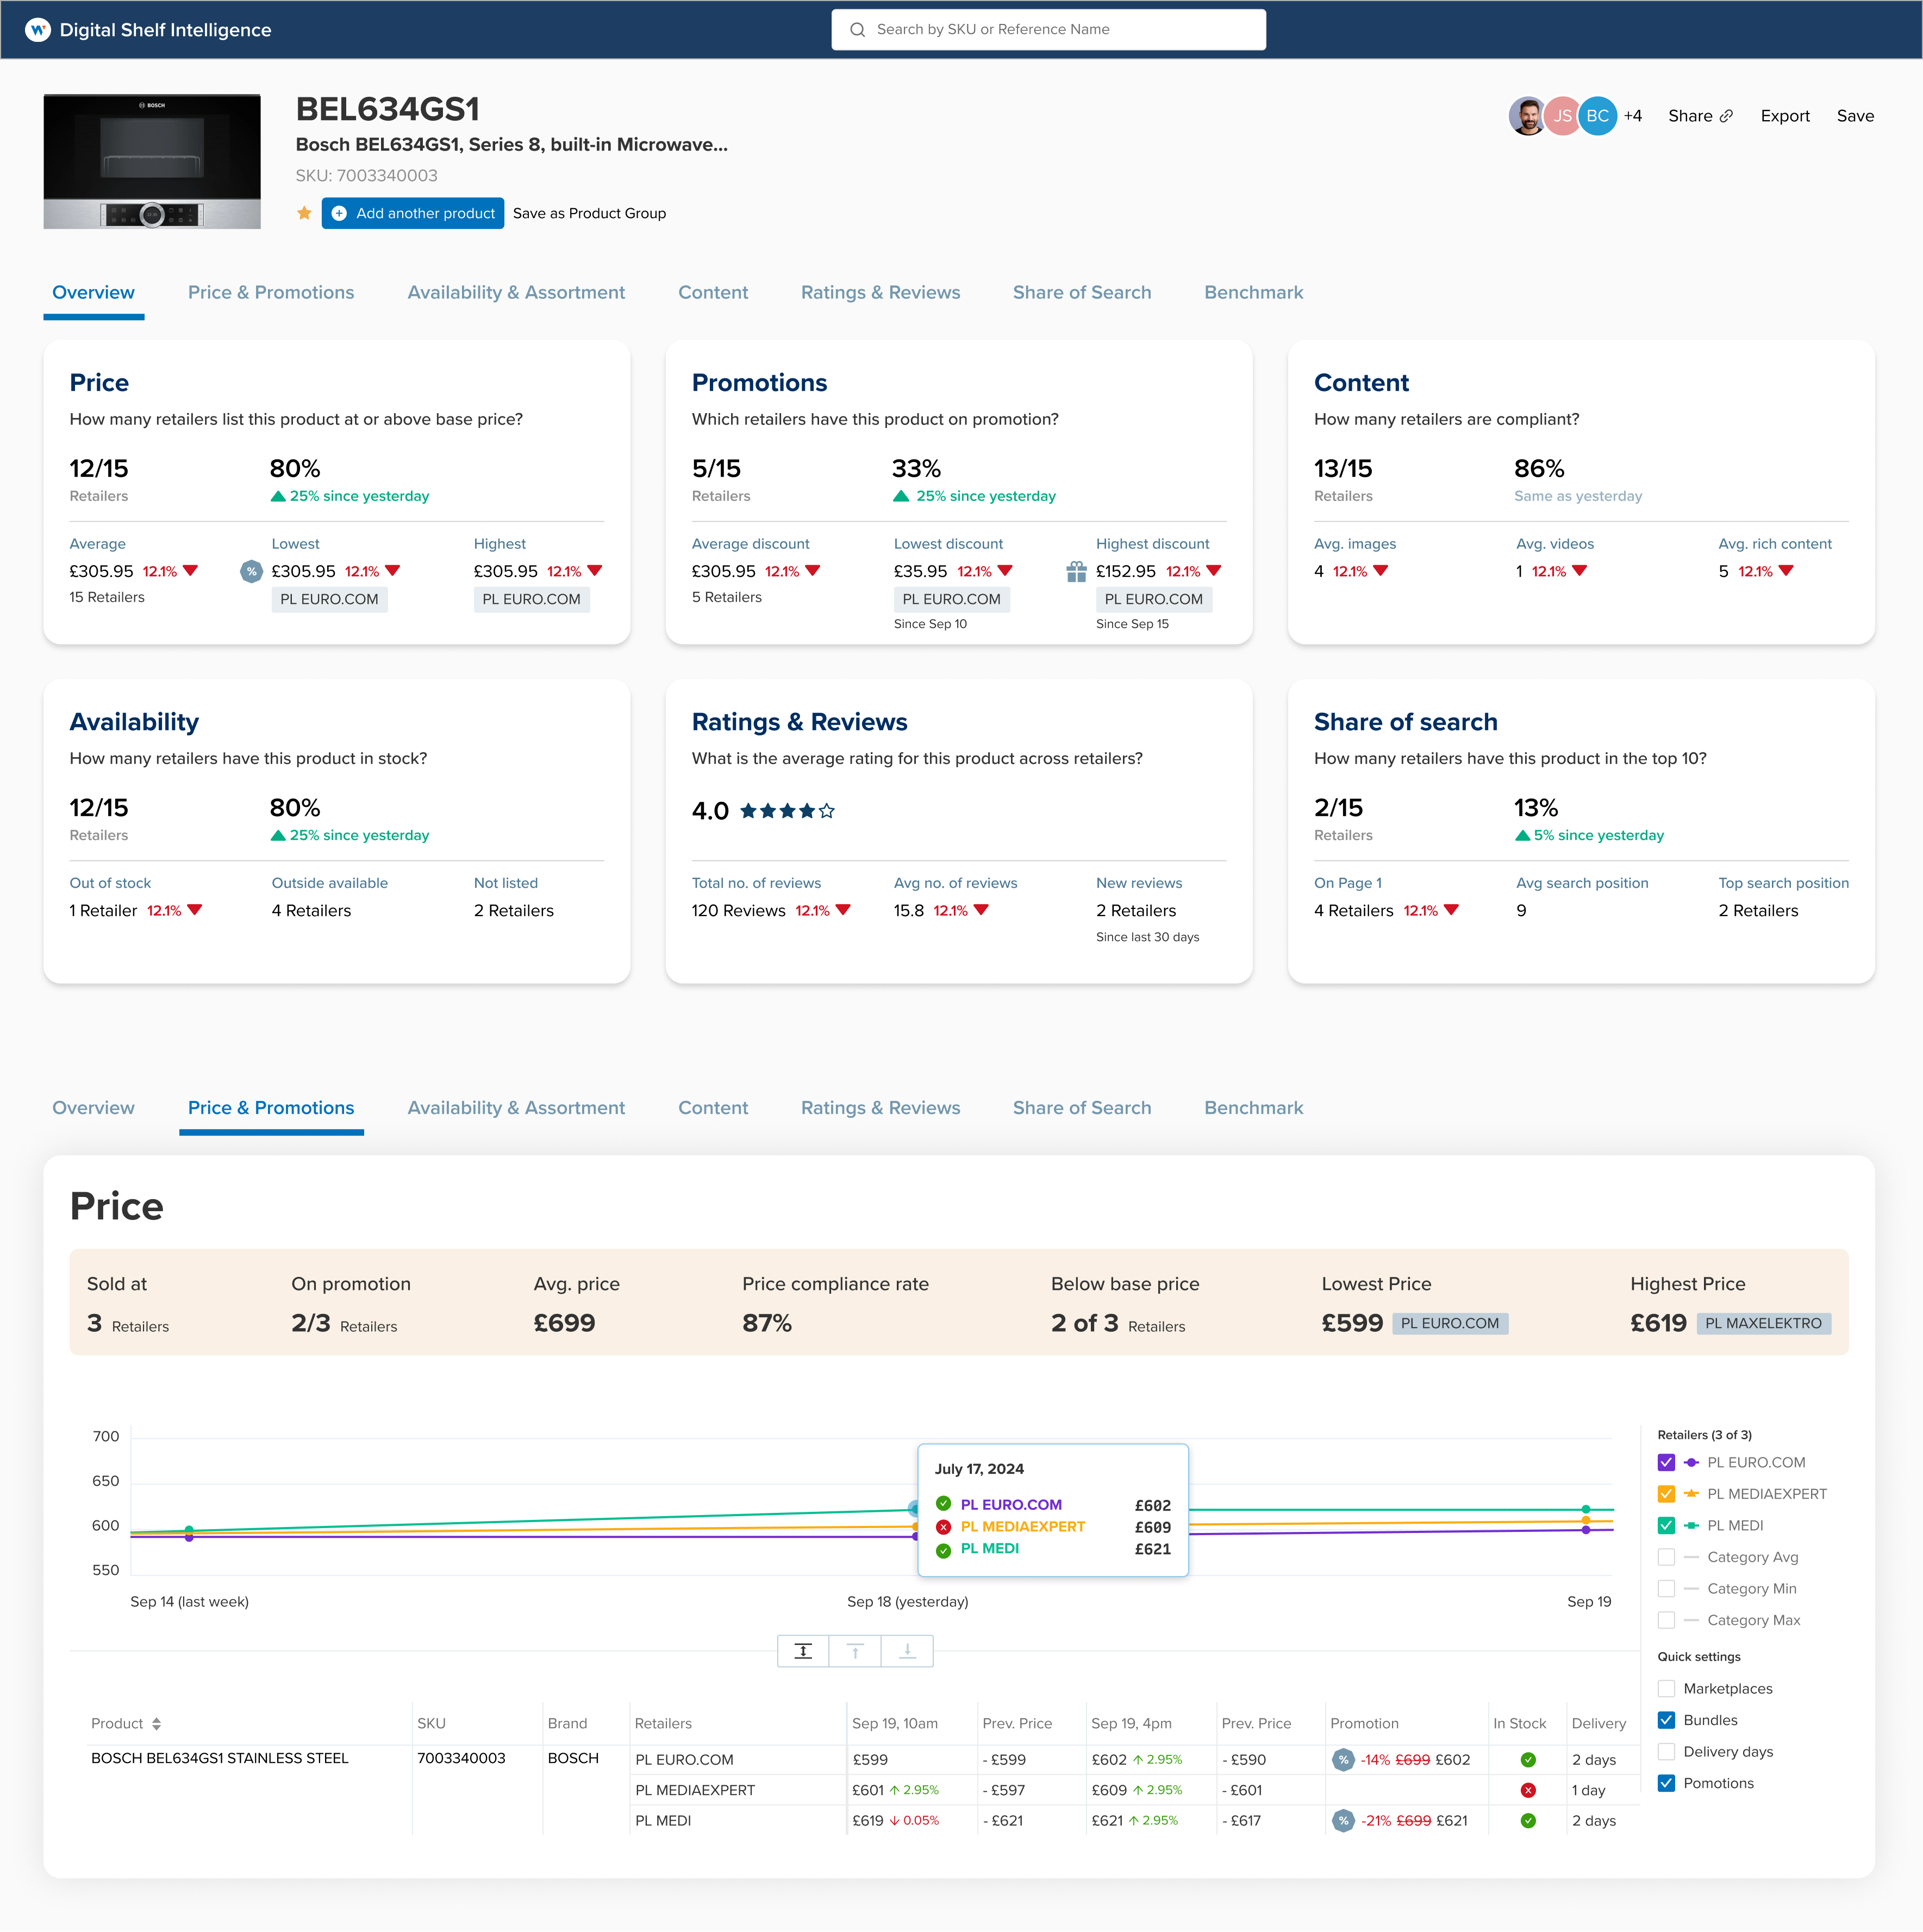Open the Benchmark tab in top navigation
Viewport: 1923px width, 1932px height.
point(1253,292)
